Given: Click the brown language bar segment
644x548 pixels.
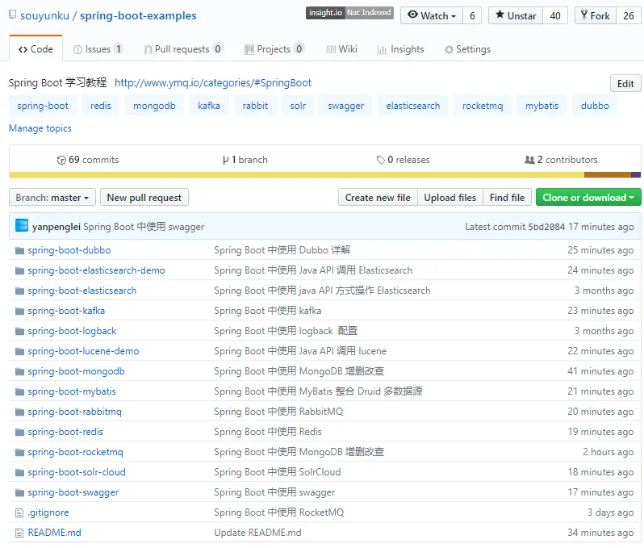Looking at the screenshot, I should (x=608, y=175).
